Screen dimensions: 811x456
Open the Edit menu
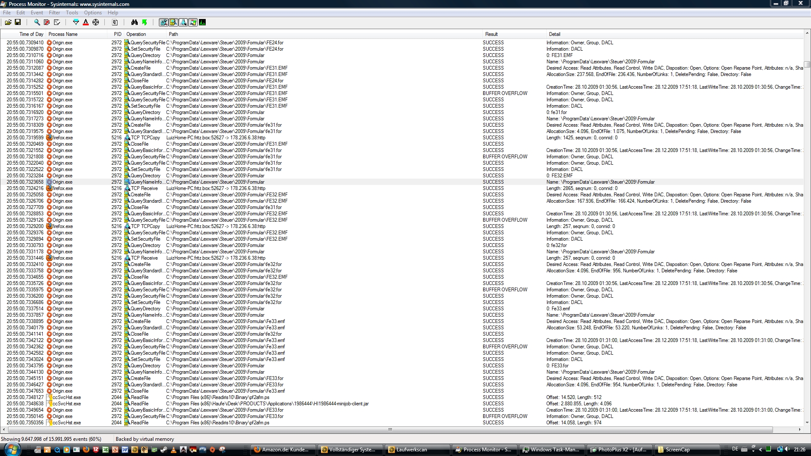tap(20, 13)
